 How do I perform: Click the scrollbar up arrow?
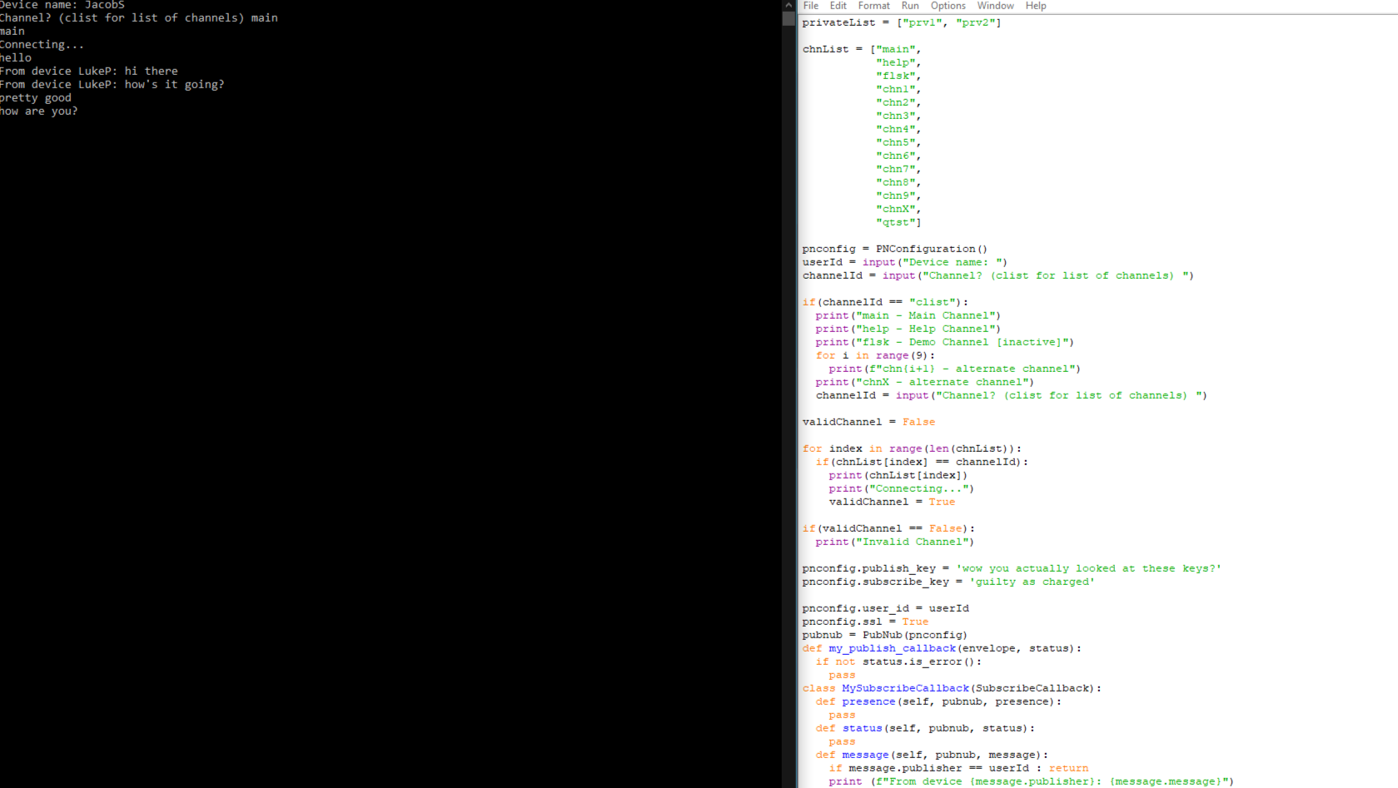coord(788,5)
